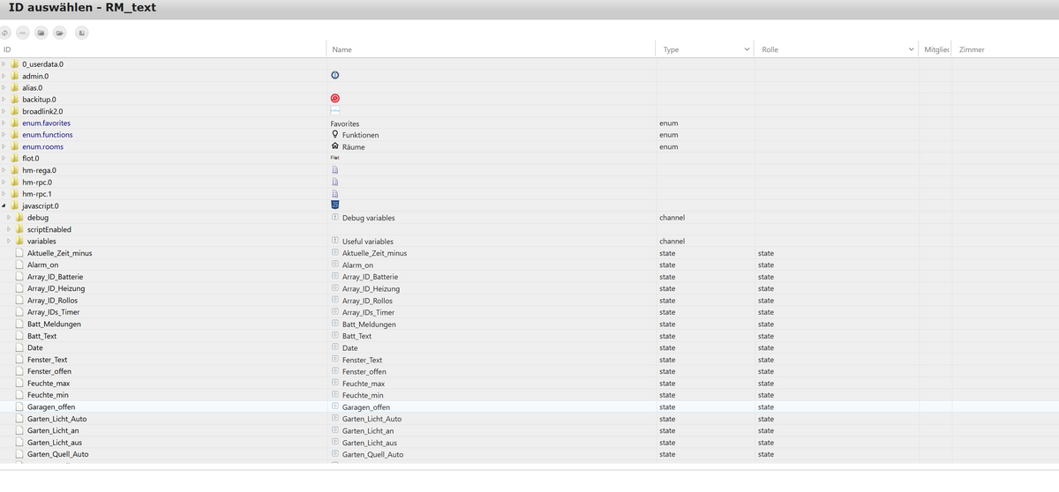1059x492 pixels.
Task: Click the flot.0 adapter logo
Action: pos(334,158)
